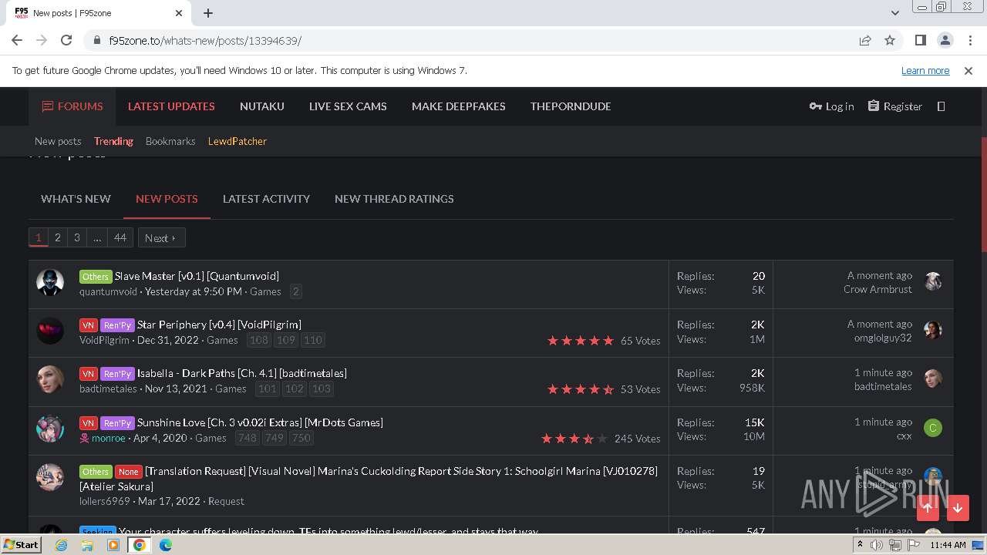The image size is (987, 555).
Task: Open the Bookmarks sub-navigation link
Action: click(170, 141)
